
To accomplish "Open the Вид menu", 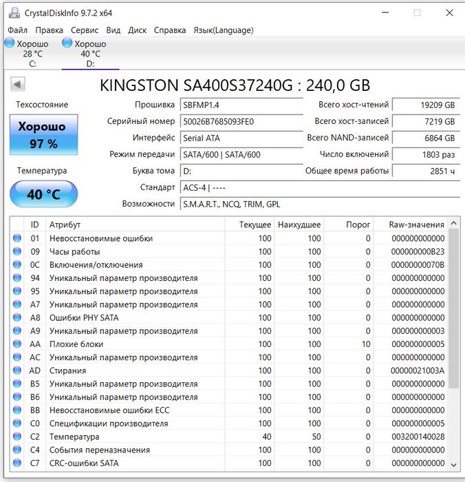I will pos(113,30).
